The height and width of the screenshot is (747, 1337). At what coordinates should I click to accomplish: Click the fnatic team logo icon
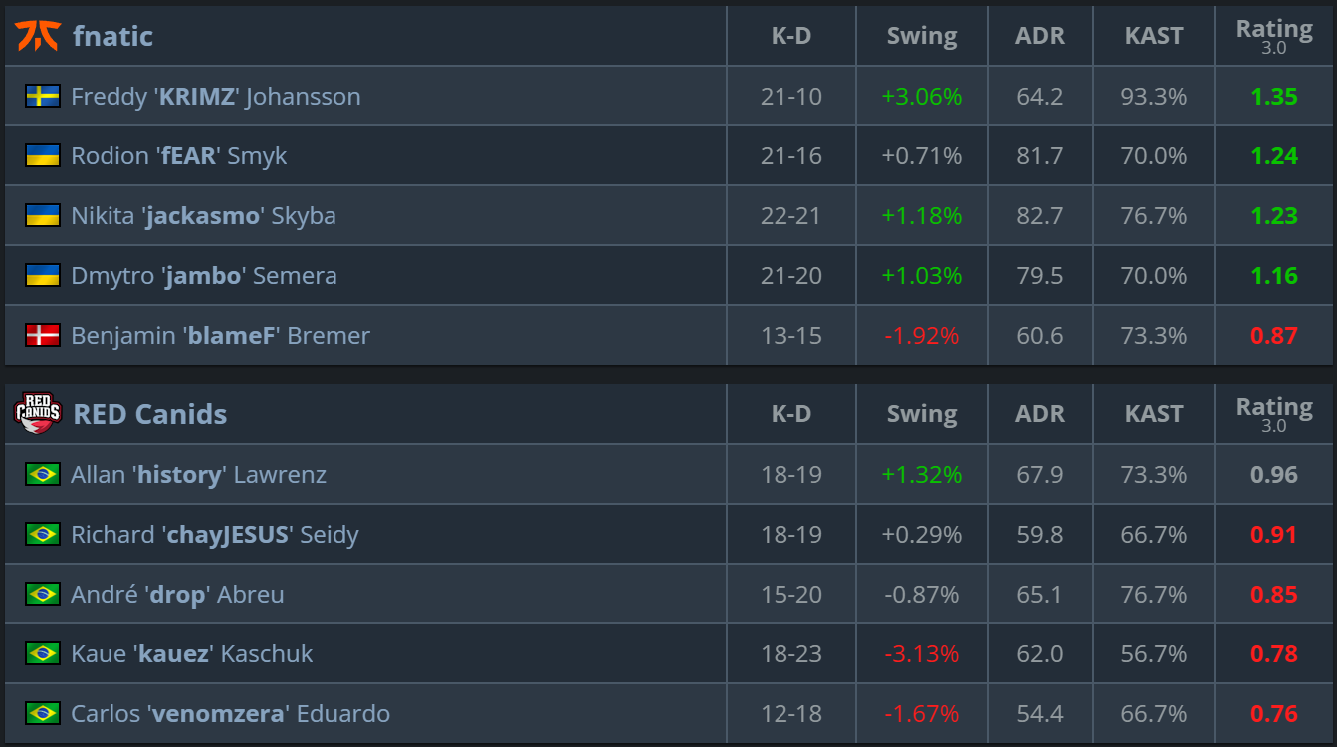[38, 36]
